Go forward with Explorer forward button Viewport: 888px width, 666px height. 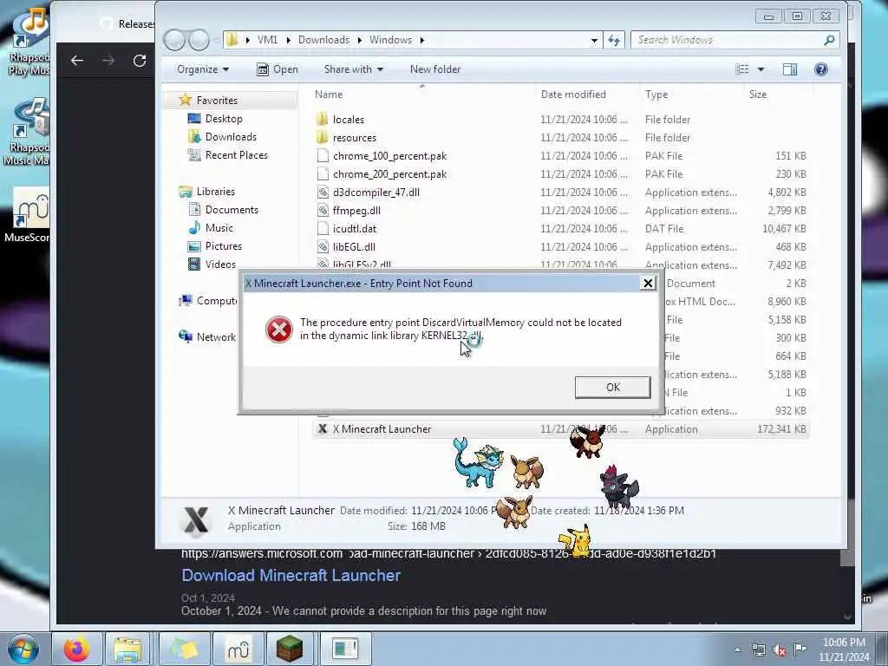pyautogui.click(x=199, y=40)
